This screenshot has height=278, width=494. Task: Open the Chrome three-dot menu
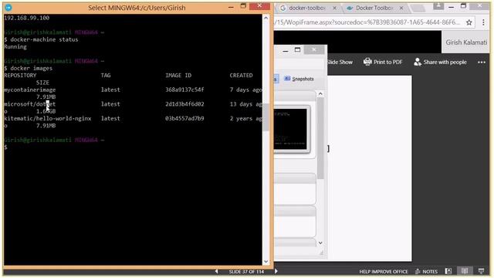[483, 22]
